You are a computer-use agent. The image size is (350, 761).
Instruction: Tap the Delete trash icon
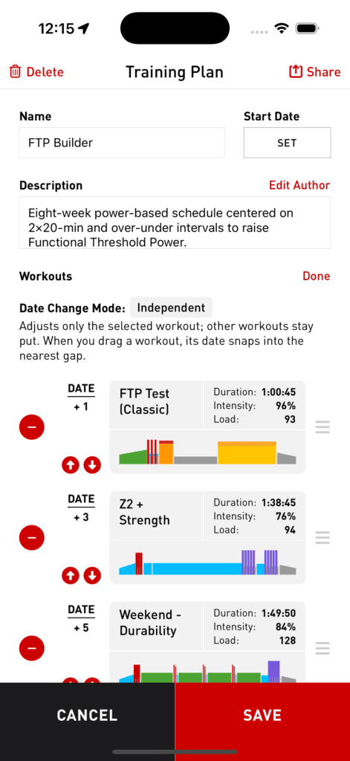(x=16, y=72)
